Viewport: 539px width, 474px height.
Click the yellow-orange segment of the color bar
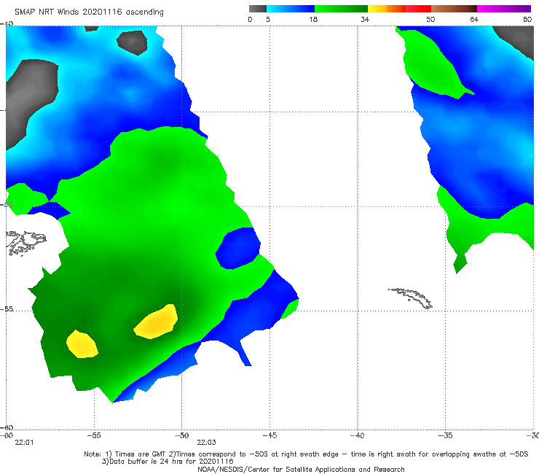click(x=386, y=9)
